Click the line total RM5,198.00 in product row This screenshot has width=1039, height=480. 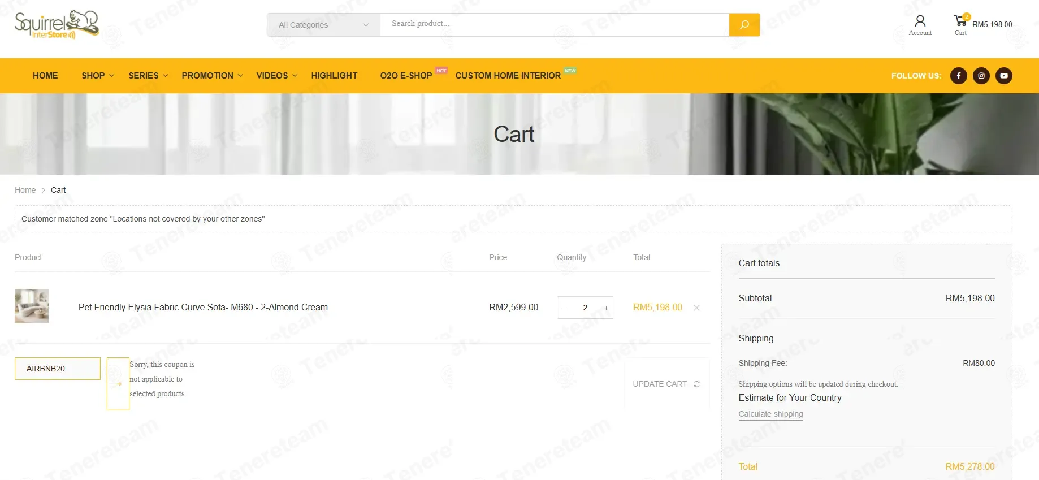tap(657, 307)
